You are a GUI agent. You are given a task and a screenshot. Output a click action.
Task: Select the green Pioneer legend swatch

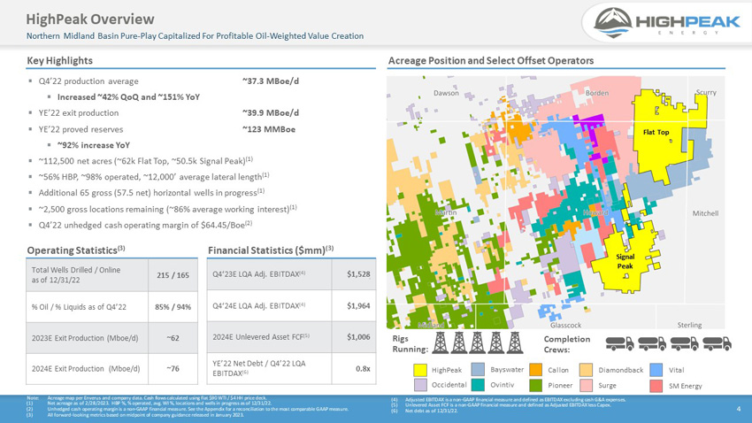pos(536,385)
